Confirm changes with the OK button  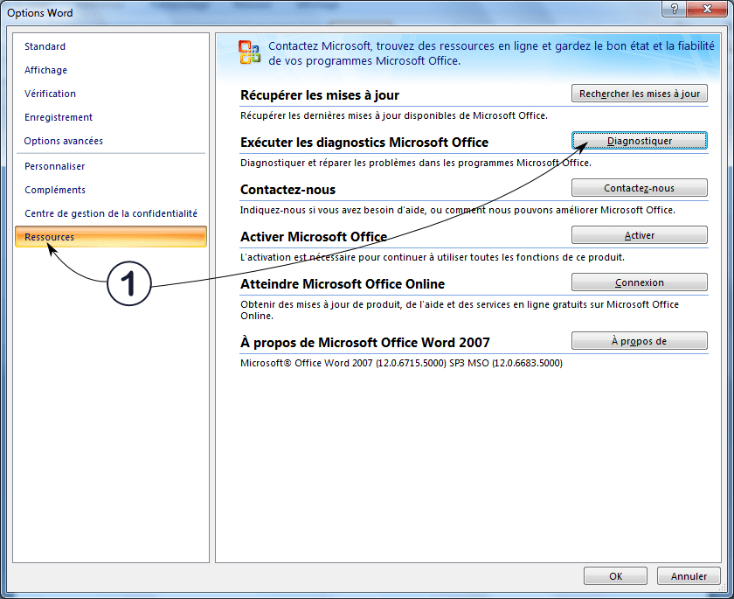tap(615, 575)
